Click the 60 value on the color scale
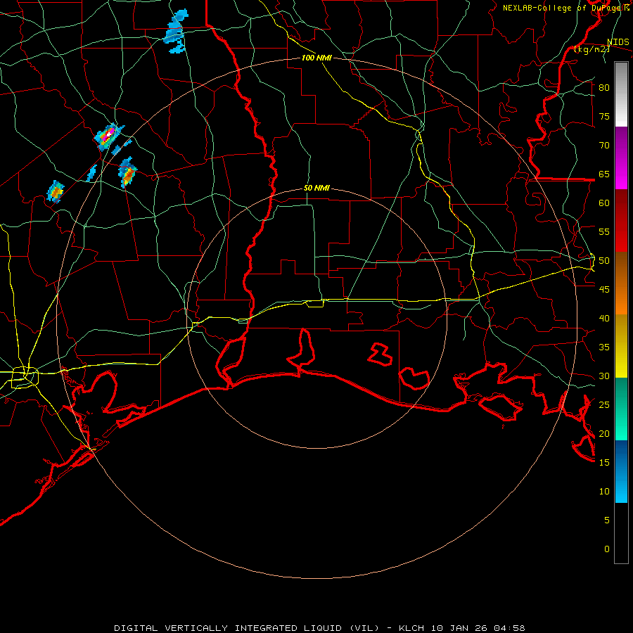Screen dimensions: 633x633 point(604,203)
